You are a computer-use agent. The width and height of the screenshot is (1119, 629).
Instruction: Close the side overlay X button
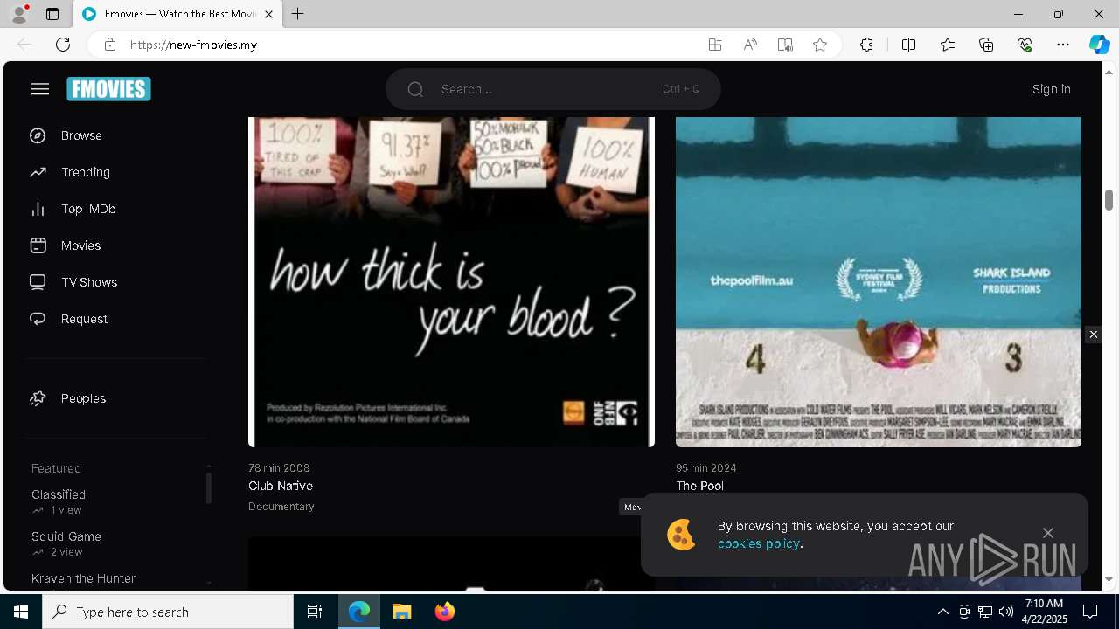point(1093,335)
